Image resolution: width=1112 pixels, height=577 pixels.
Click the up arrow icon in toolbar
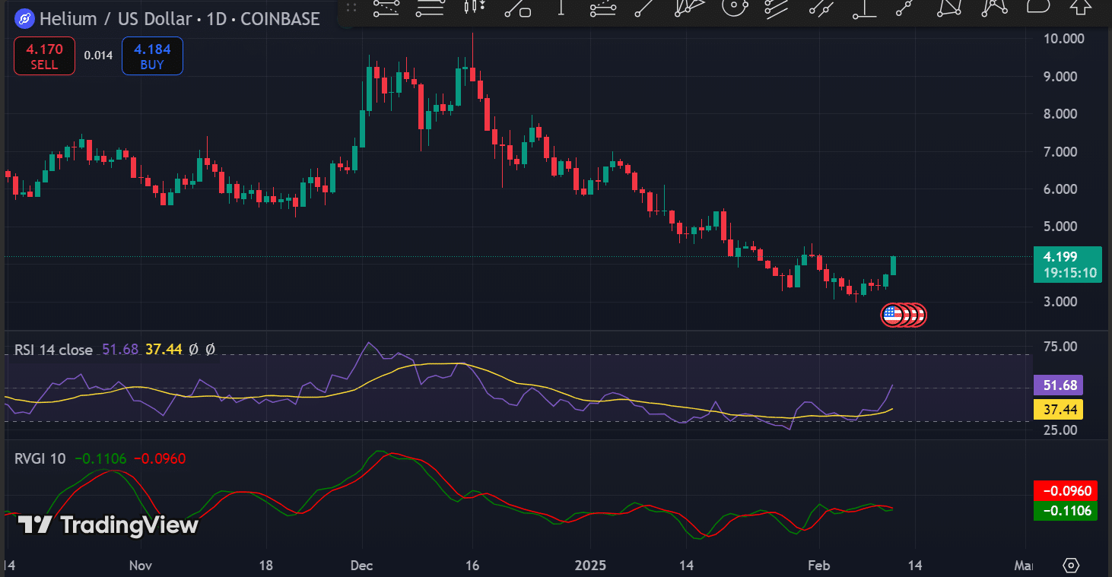1081,7
